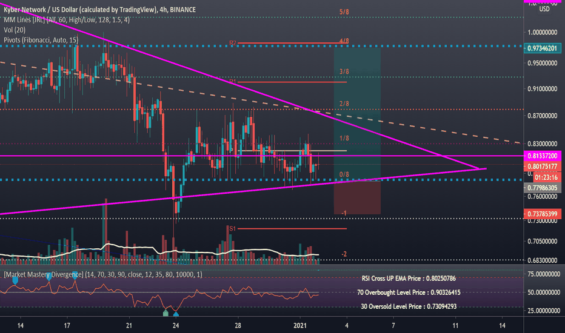Viewport: 565px width, 333px height.
Task: Select the 4/8 Murrey Math level label
Action: pos(344,41)
